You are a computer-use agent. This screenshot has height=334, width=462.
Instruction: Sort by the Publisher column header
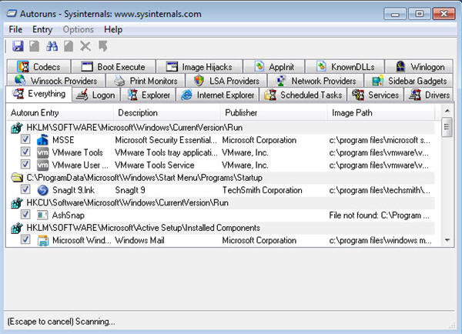click(241, 113)
